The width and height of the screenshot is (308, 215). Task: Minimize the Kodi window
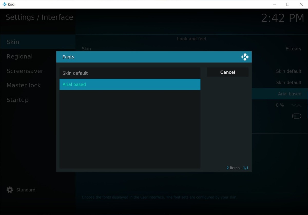pyautogui.click(x=274, y=4)
